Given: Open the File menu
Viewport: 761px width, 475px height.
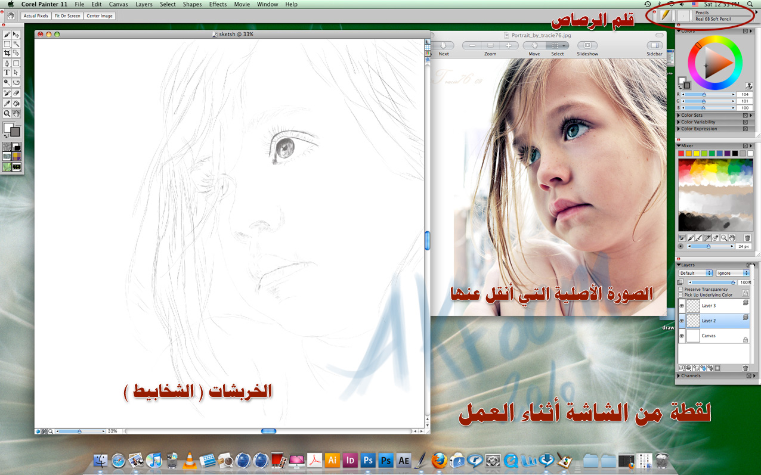Looking at the screenshot, I should click(79, 4).
